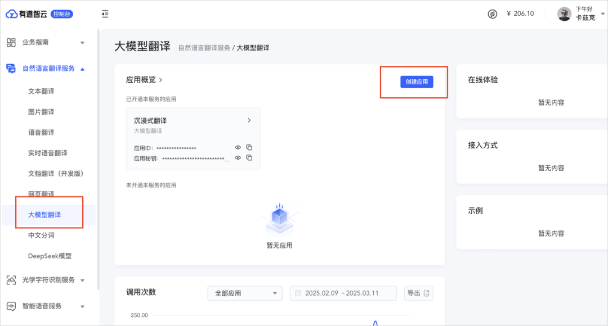This screenshot has width=608, height=326.
Task: Copy the 应用ID value
Action: click(x=249, y=147)
